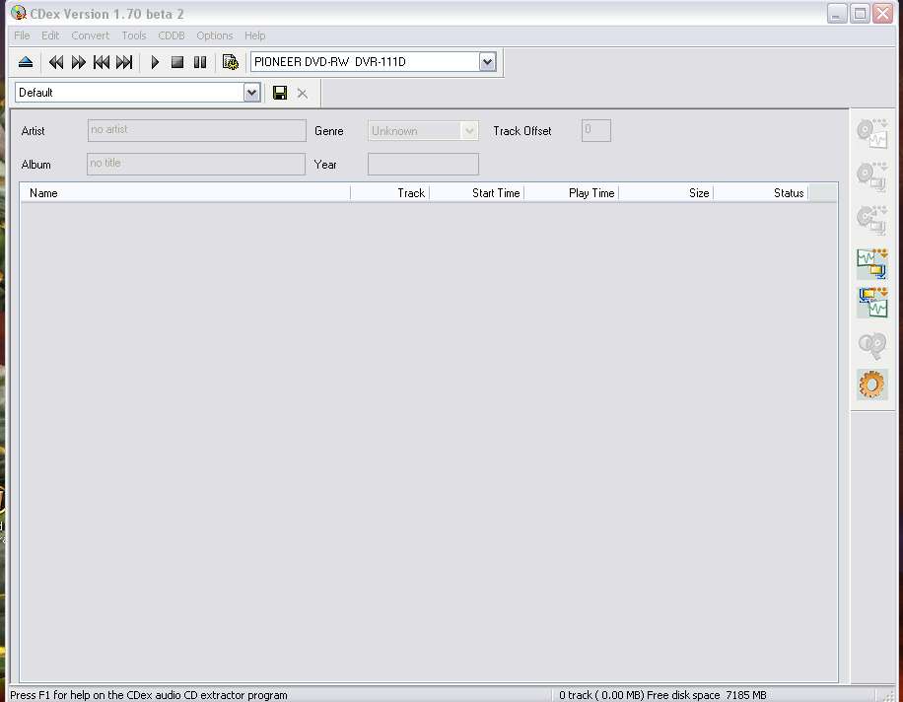
Task: Pause playback
Action: 200,62
